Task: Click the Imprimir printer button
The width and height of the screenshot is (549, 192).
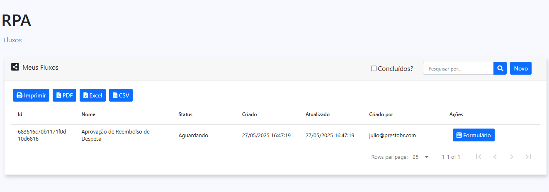Action: point(31,95)
